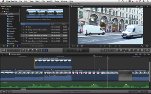Collapse the 2011 folder
The width and height of the screenshot is (151, 94).
pyautogui.click(x=3, y=11)
